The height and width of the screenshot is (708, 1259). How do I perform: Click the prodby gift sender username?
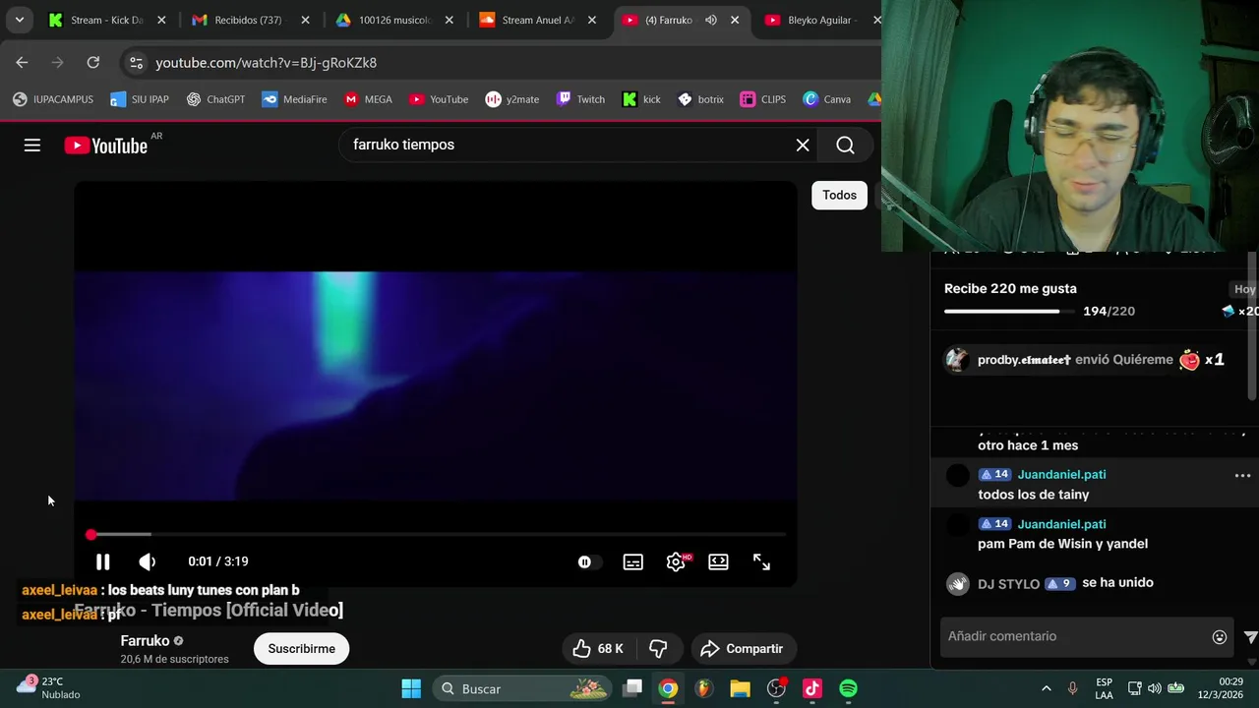(x=1023, y=360)
